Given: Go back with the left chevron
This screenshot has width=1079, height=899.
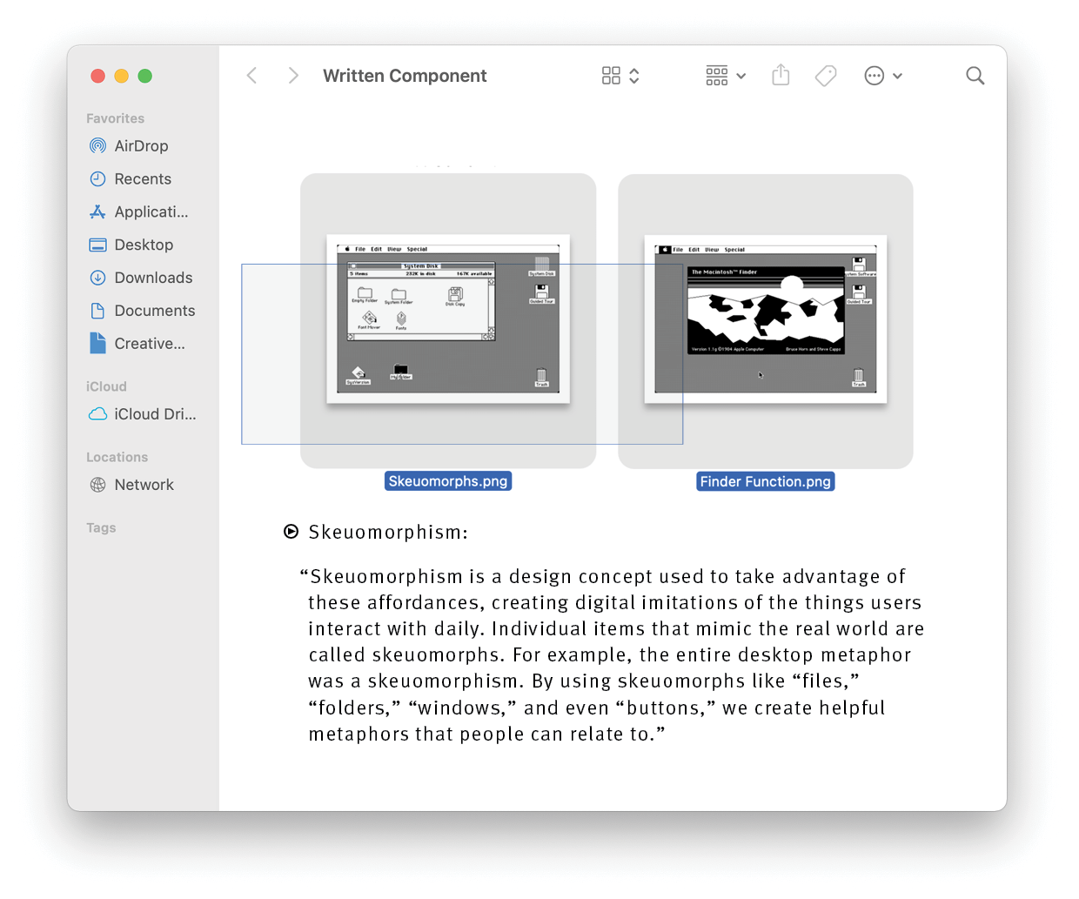Looking at the screenshot, I should pos(251,76).
